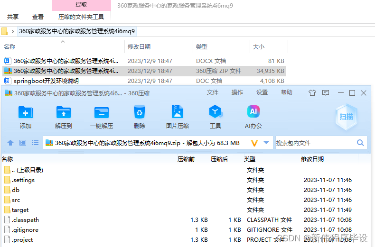Click the folder icon in the Explorer address bar

click(4, 31)
